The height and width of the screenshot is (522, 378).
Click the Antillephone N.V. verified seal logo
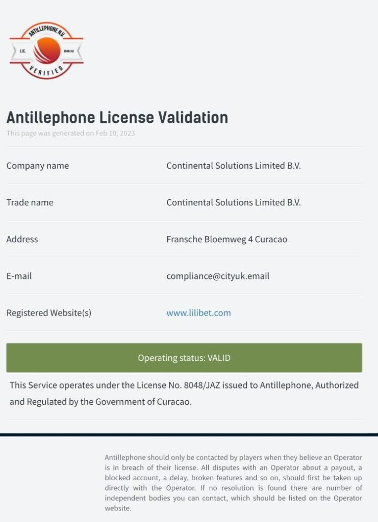[46, 50]
